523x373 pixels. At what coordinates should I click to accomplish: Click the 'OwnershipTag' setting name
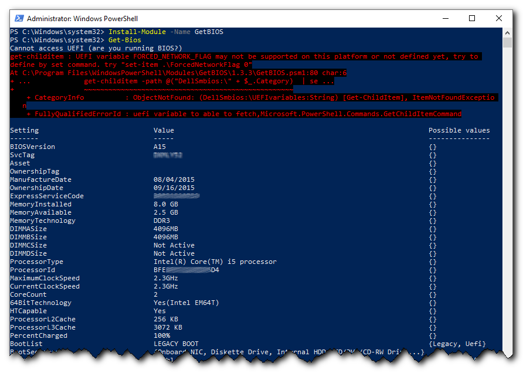pos(35,171)
